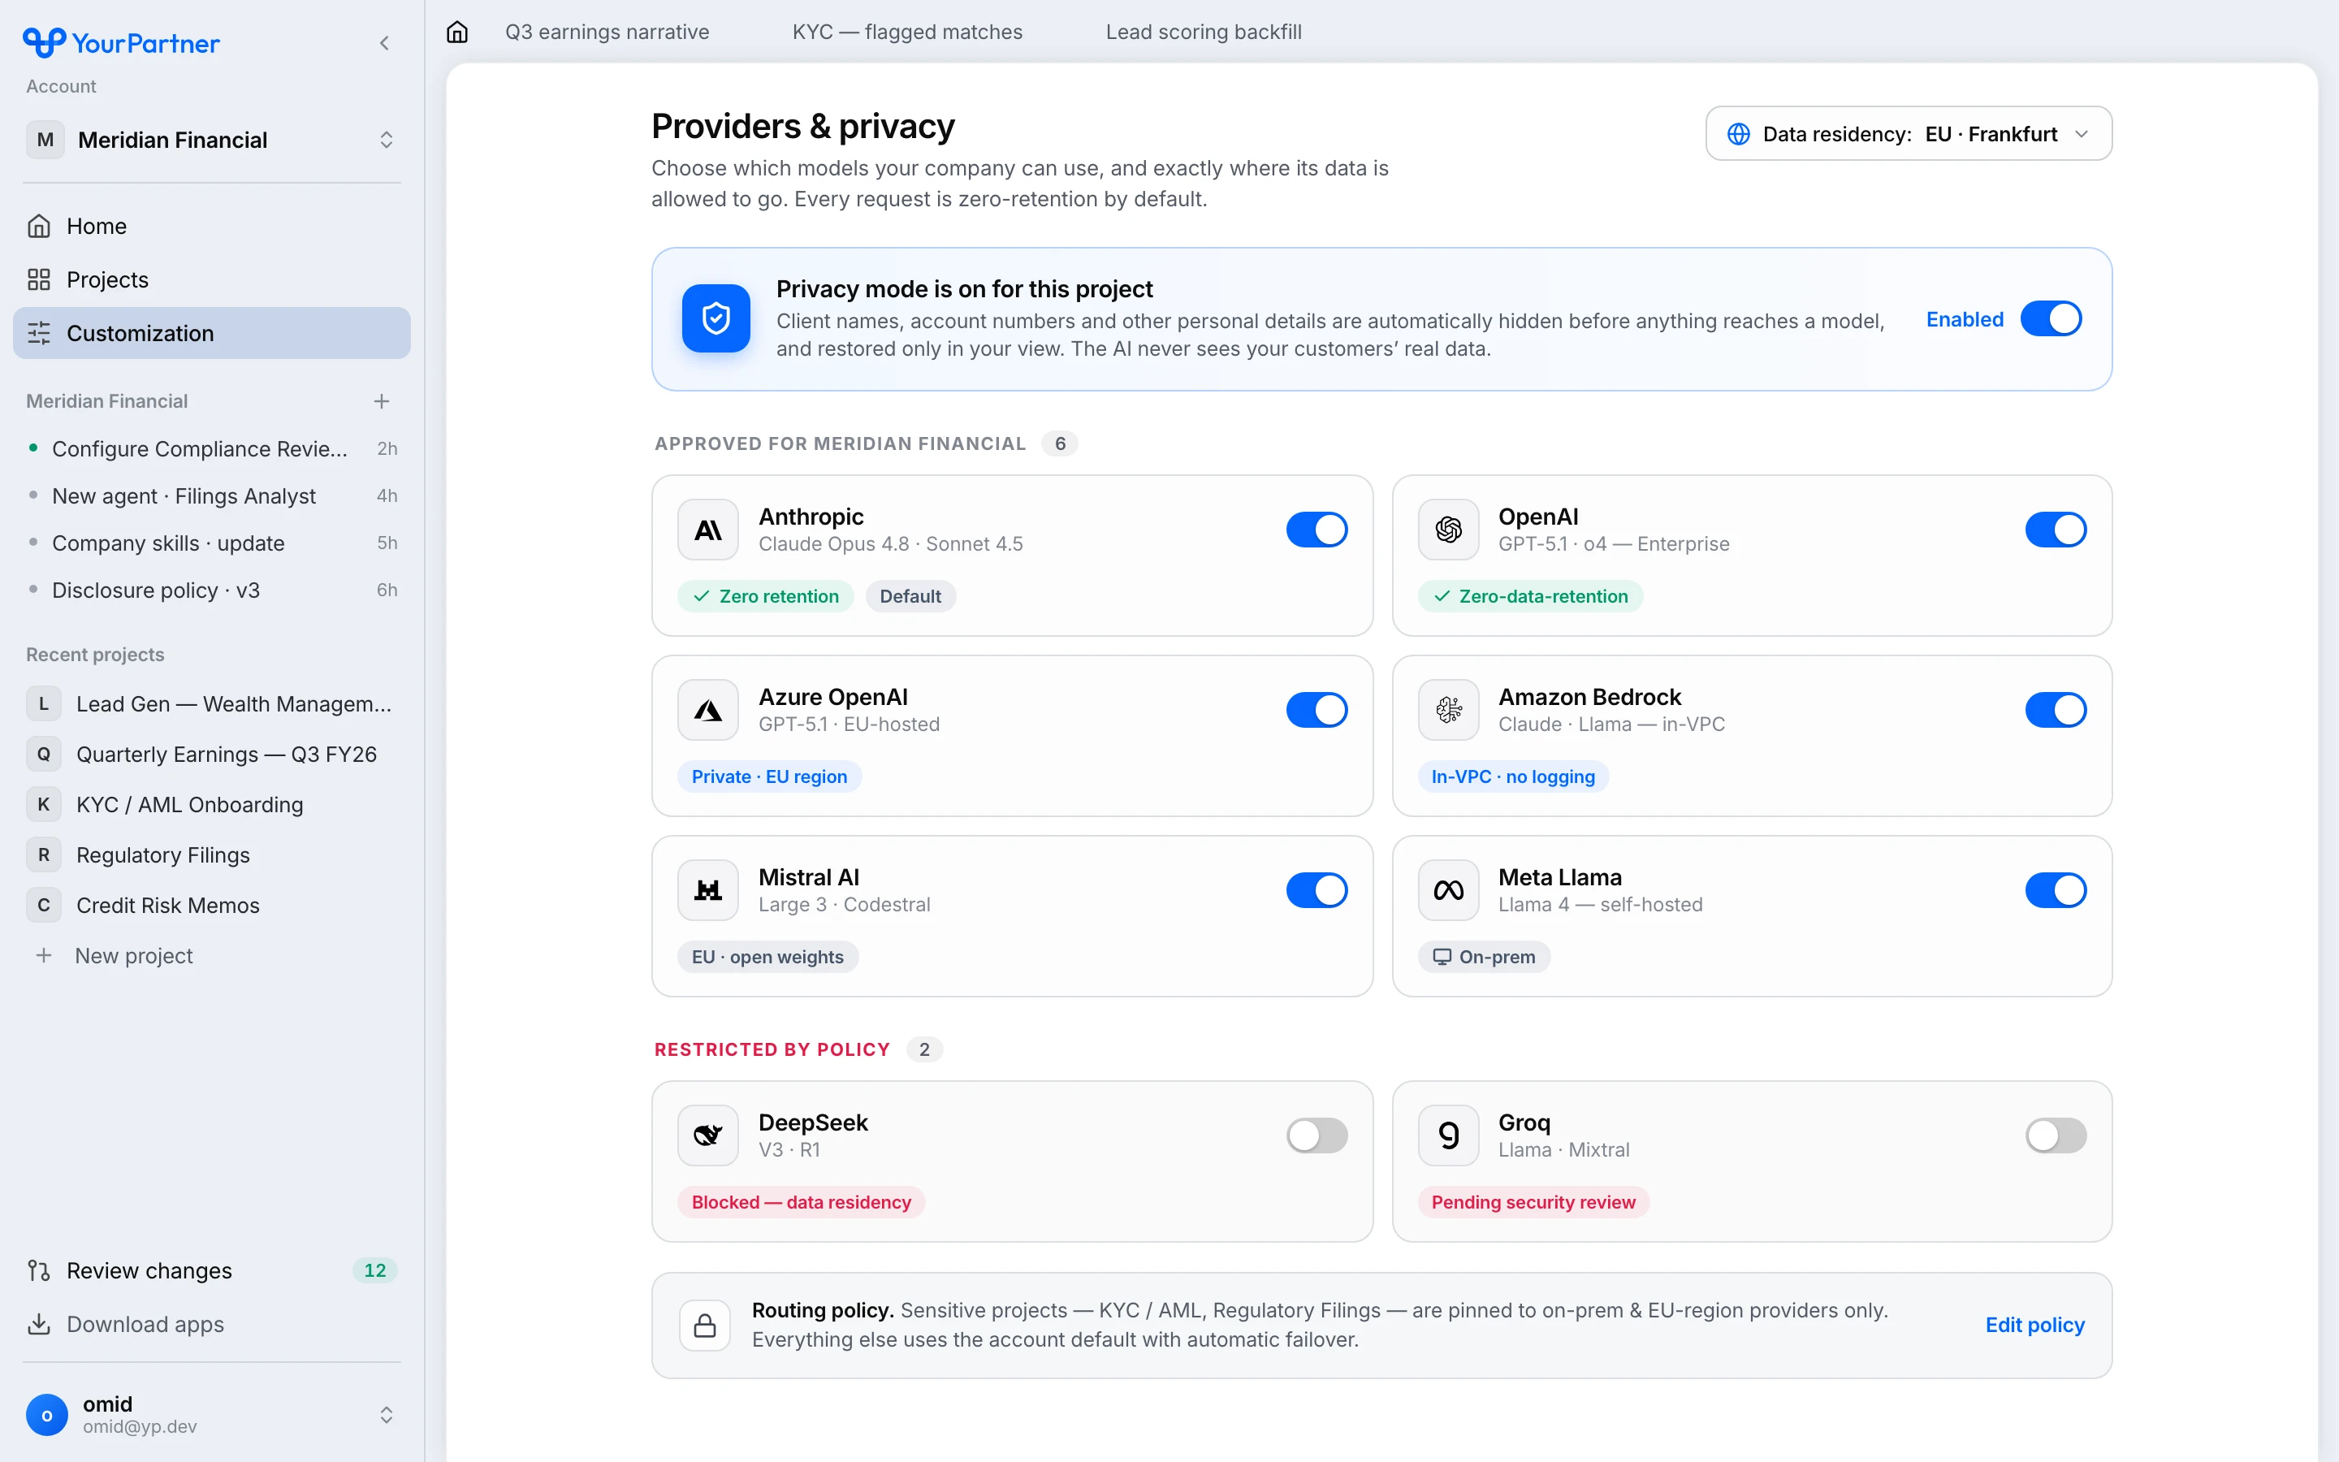Switch to the KYC — flagged matches tab
Viewport: 2339px width, 1462px height.
coord(907,32)
